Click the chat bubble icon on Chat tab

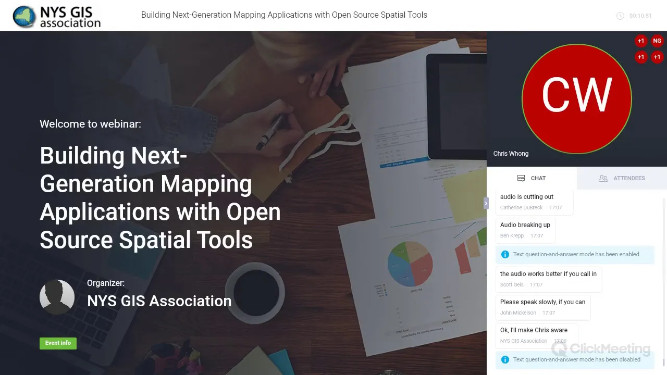[x=521, y=178]
